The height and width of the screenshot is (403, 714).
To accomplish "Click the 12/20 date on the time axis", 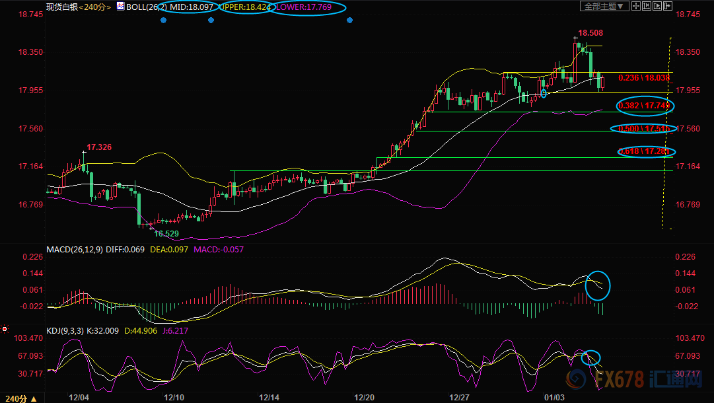I will [364, 398].
